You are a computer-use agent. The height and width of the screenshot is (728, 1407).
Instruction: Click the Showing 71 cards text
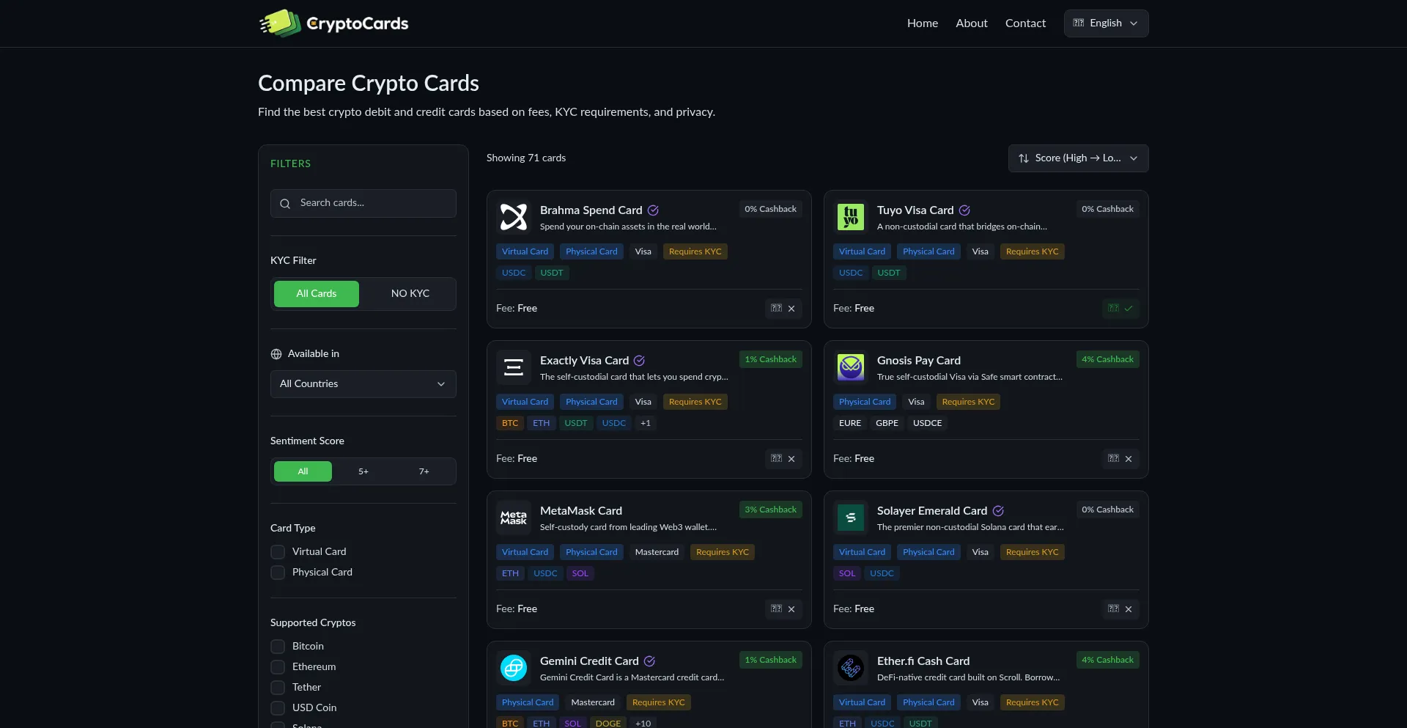click(525, 158)
